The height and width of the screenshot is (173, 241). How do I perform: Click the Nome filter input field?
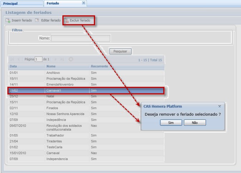(81, 38)
